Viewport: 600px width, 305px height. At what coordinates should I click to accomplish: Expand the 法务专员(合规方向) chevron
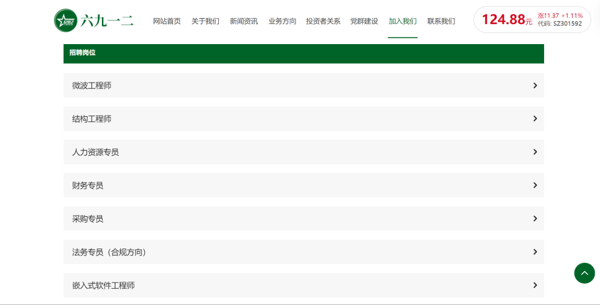[x=535, y=252]
